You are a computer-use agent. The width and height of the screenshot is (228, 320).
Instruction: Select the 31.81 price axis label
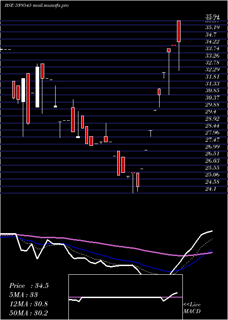(x=212, y=77)
